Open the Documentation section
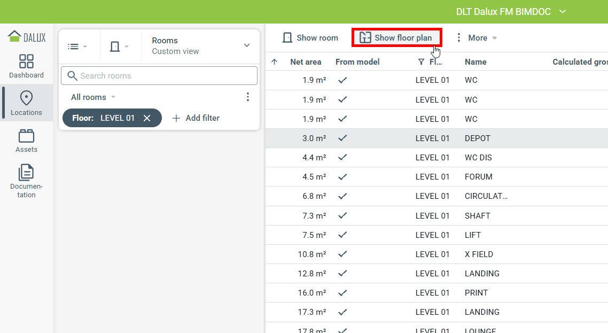This screenshot has width=608, height=333. (x=26, y=181)
